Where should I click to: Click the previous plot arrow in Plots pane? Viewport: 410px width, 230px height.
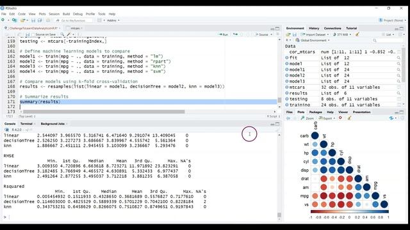pos(288,118)
